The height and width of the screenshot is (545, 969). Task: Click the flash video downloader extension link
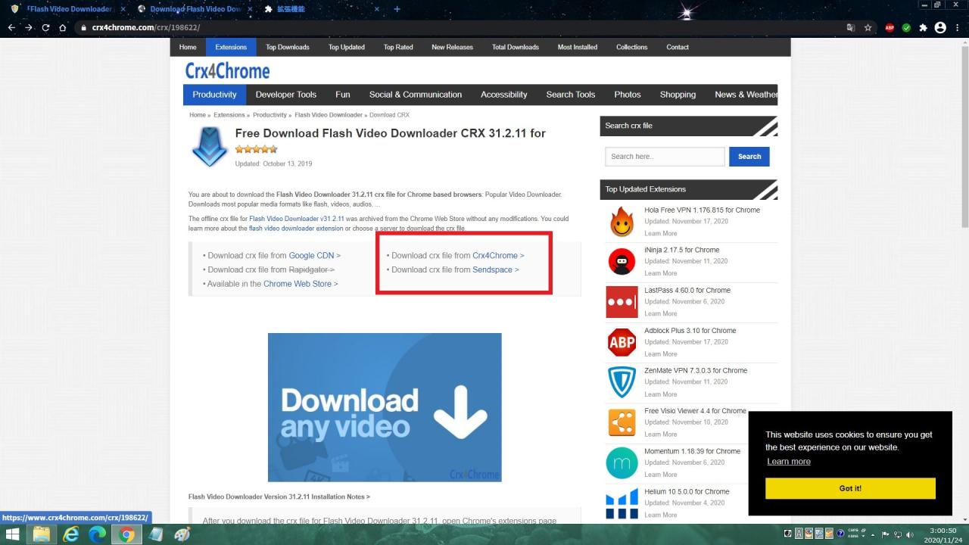click(296, 229)
